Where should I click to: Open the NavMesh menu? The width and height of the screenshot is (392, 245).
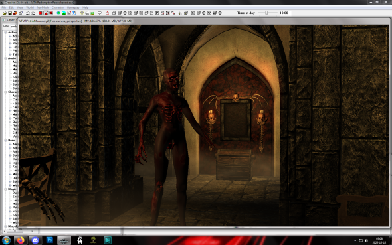43,7
